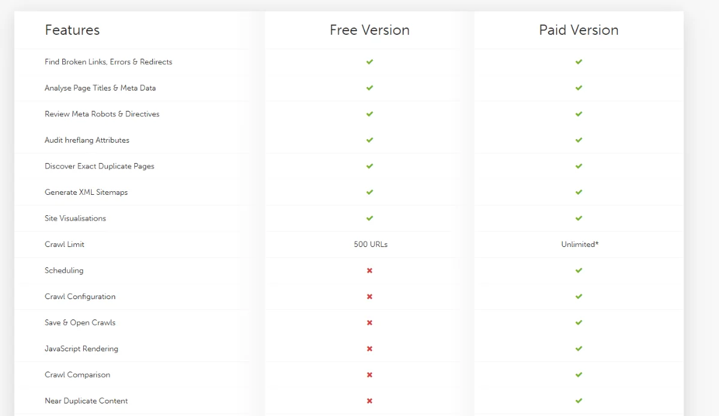Click Free Version checkmark for Generate XML Sitemaps
Screen dimensions: 719x416
pos(370,192)
